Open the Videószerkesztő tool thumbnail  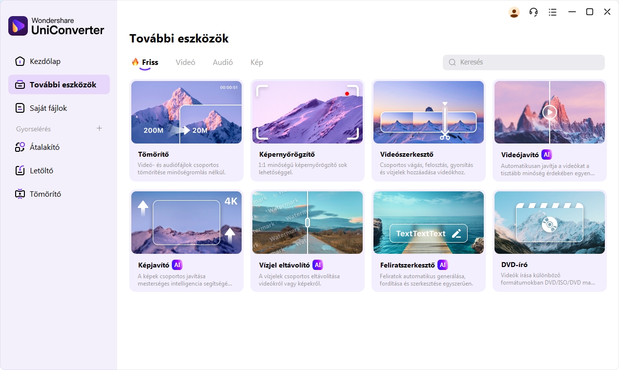429,112
